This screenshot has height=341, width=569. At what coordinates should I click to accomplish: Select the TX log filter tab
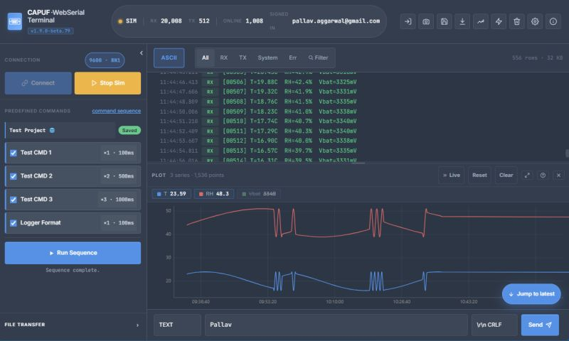[243, 58]
